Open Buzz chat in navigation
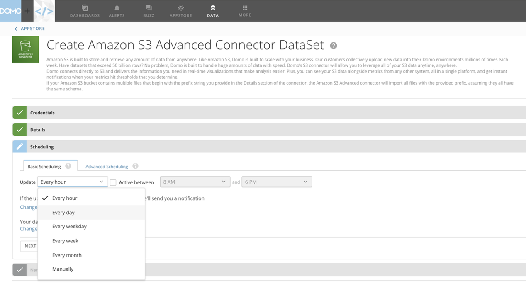The height and width of the screenshot is (288, 526). click(149, 11)
